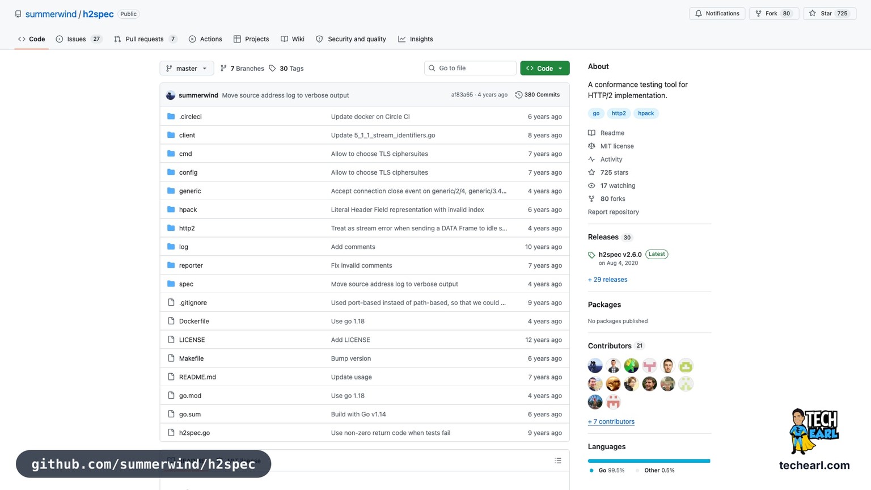
Task: Click the Go language bar
Action: [649, 461]
